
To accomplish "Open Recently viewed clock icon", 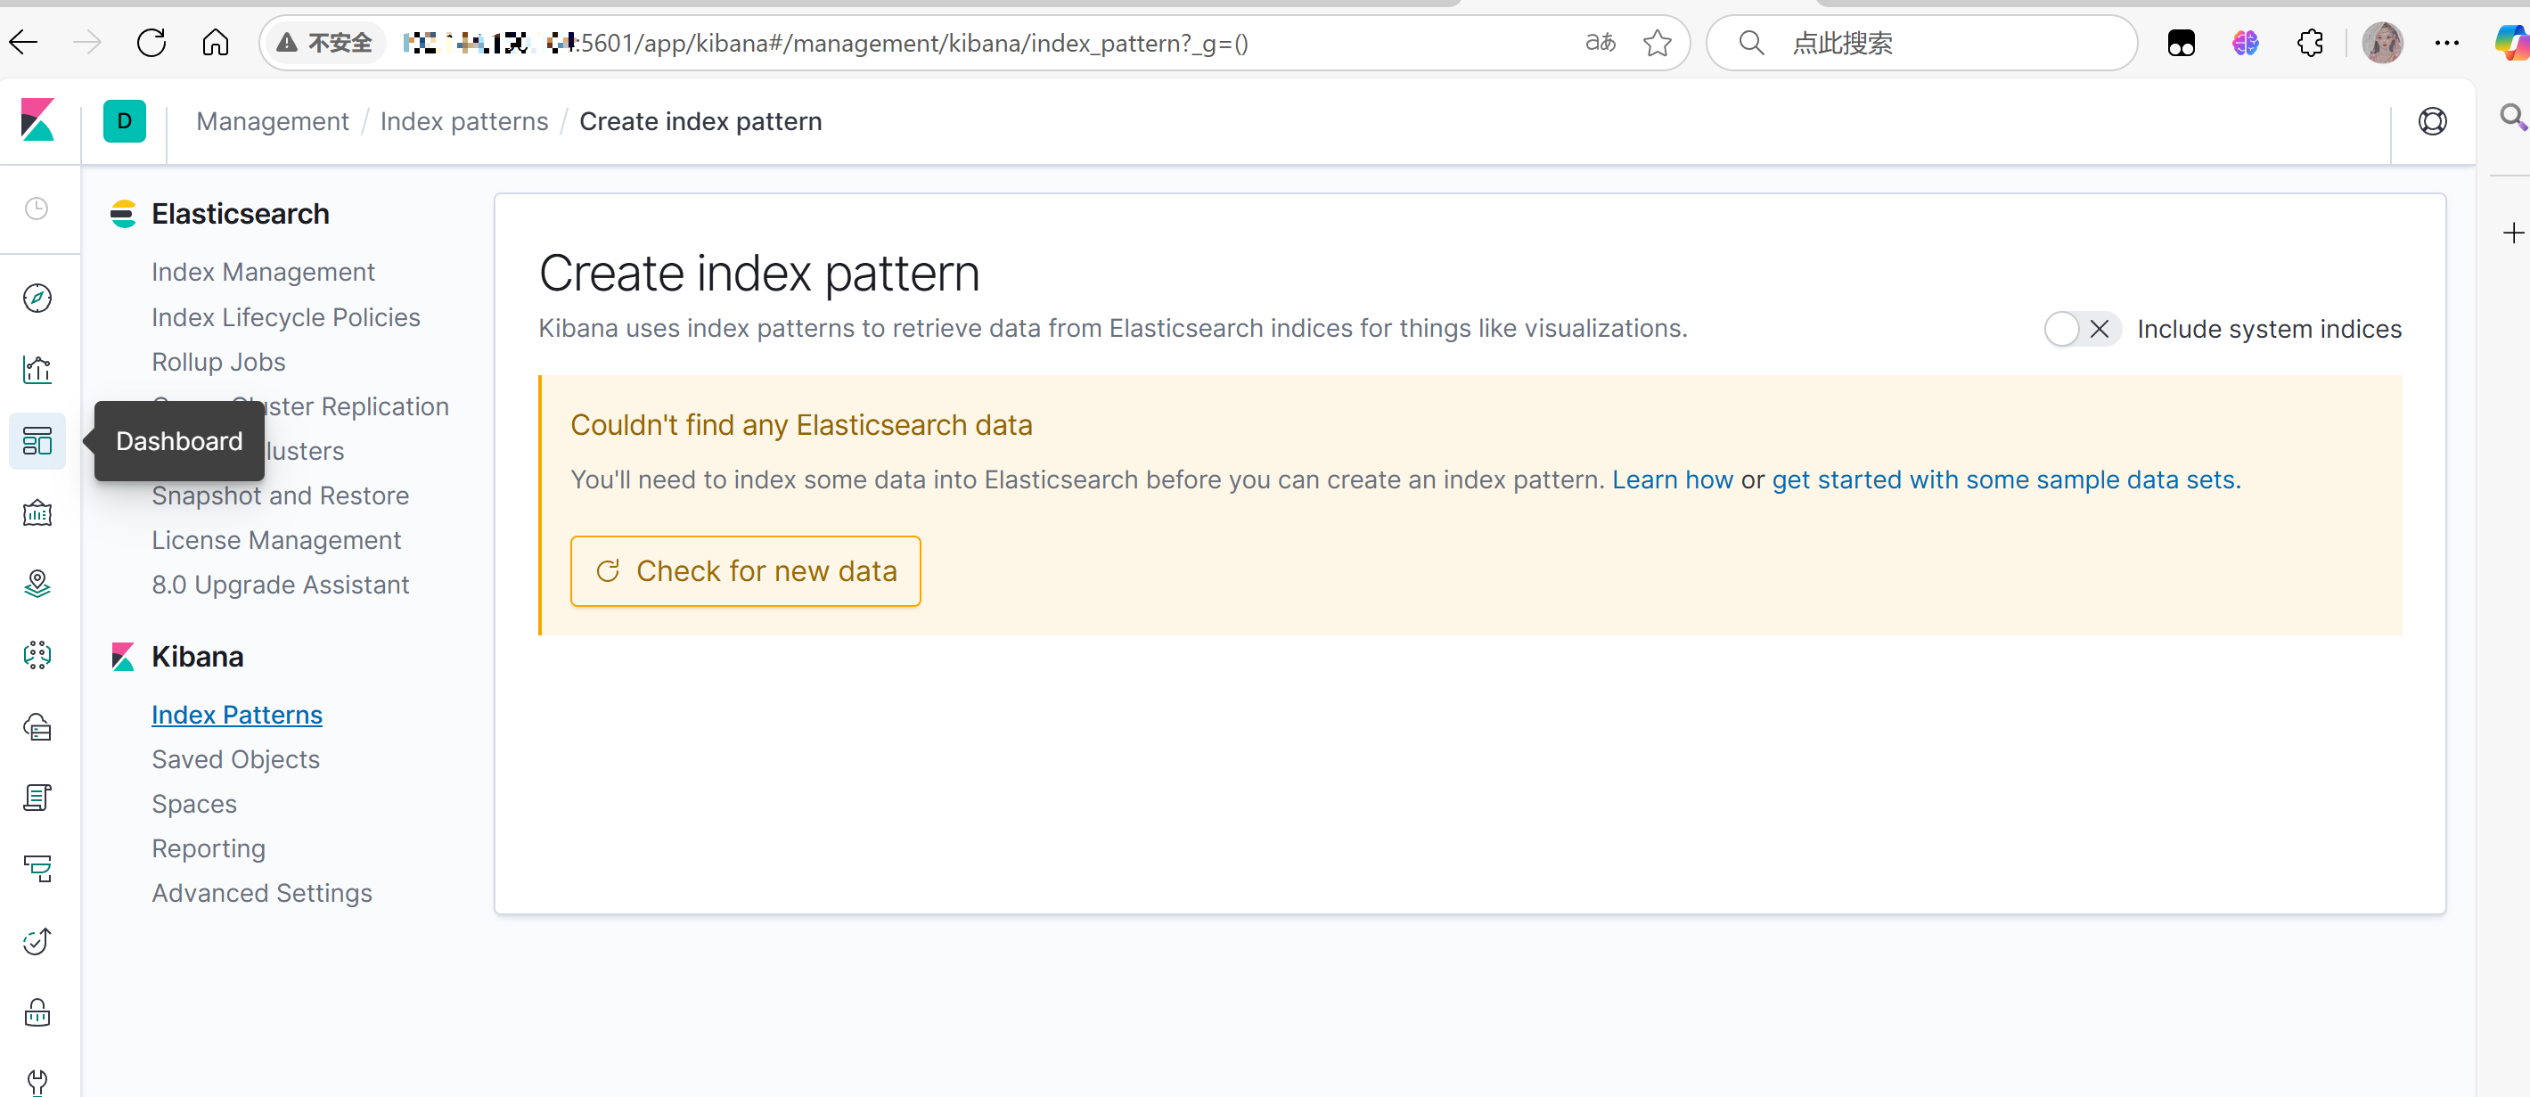I will click(37, 209).
